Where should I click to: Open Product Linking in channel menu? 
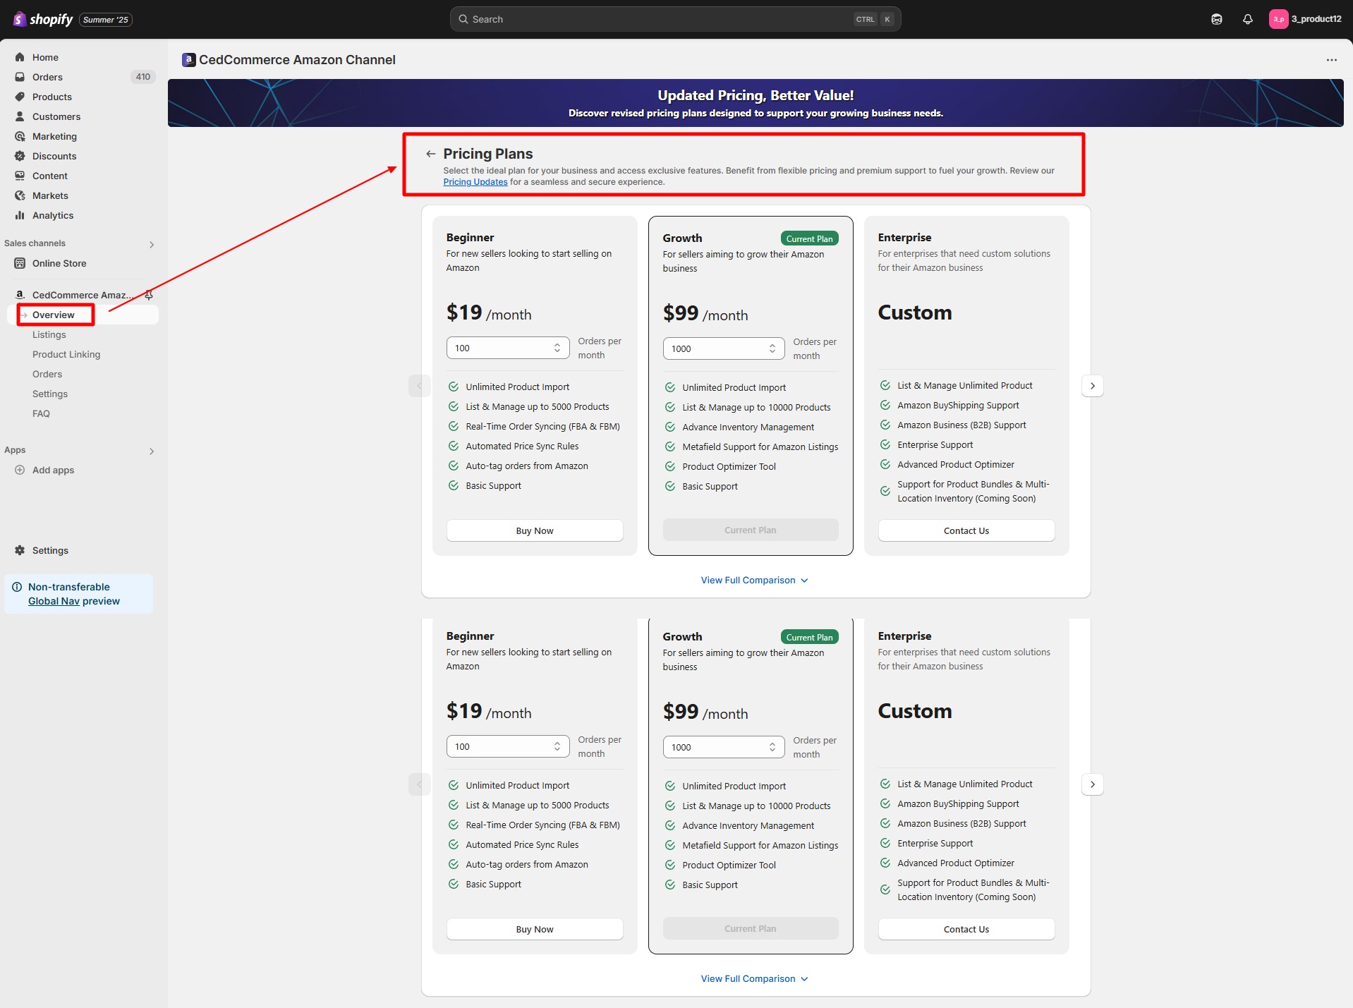(66, 354)
